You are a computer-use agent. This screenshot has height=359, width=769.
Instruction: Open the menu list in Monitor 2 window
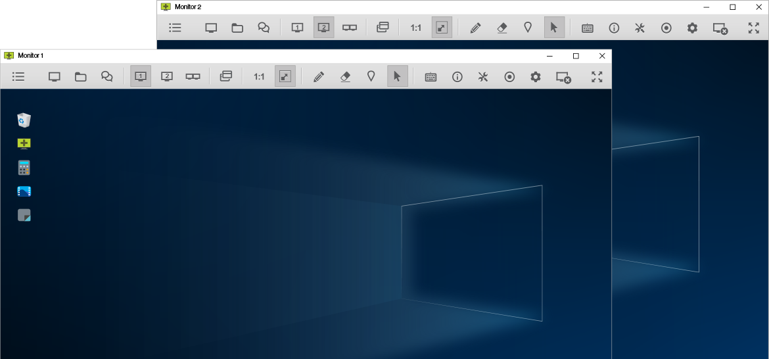pos(175,28)
